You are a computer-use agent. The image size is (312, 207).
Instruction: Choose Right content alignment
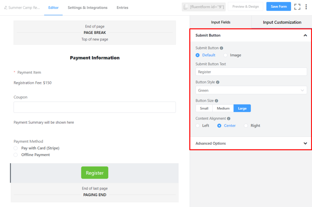click(246, 126)
